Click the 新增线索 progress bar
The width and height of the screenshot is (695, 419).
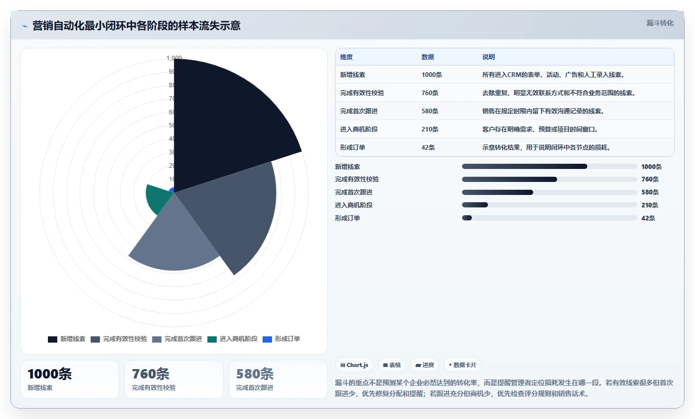[x=549, y=166]
